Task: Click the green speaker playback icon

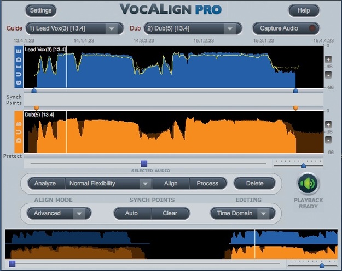Action: (308, 184)
